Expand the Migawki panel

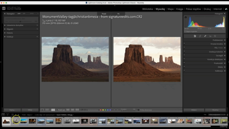click(x=5, y=29)
